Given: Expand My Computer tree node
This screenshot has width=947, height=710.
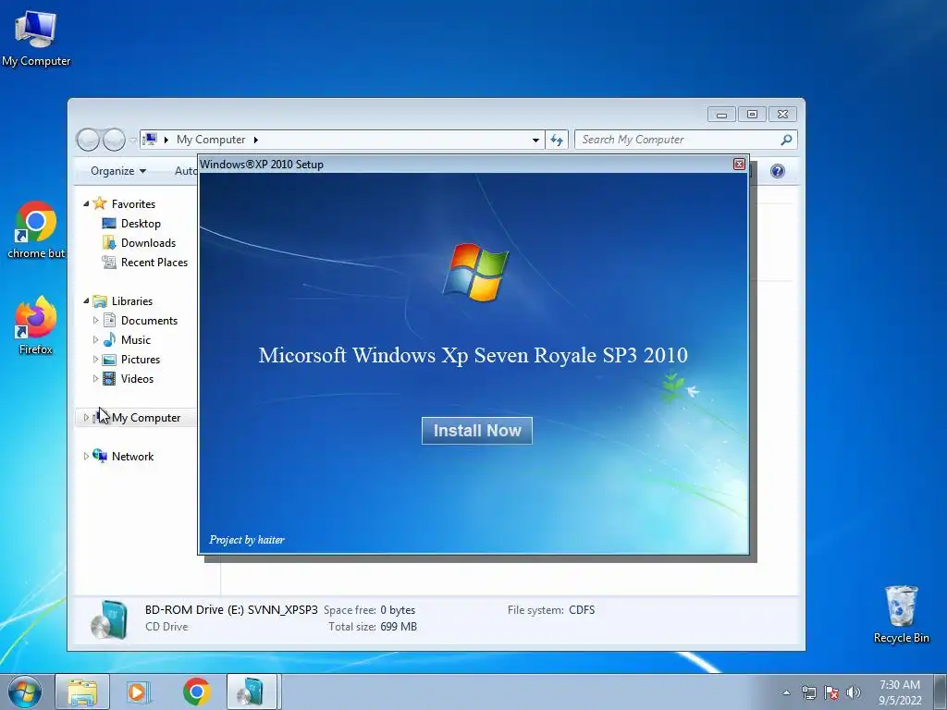Looking at the screenshot, I should click(86, 417).
